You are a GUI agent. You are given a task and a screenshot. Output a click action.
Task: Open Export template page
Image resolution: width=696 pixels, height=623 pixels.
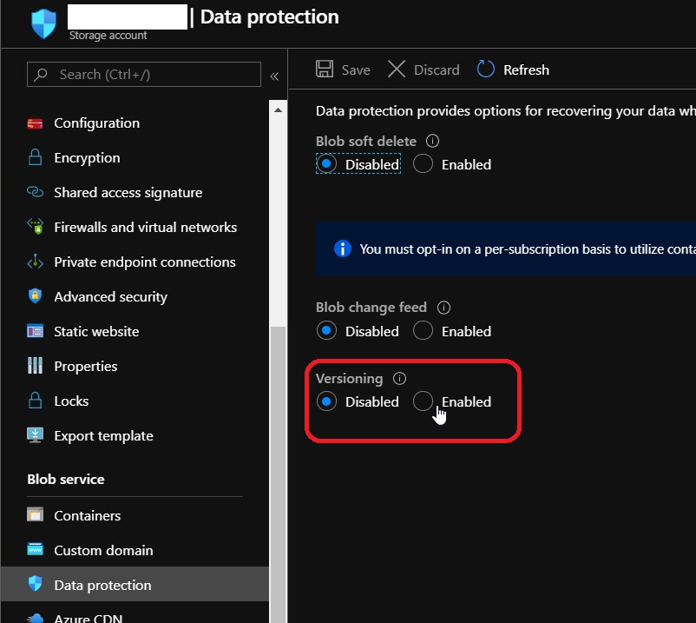(x=103, y=436)
